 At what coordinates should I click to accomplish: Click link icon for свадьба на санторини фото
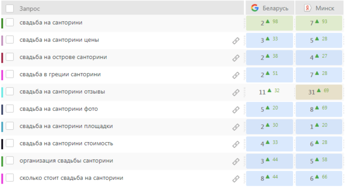click(x=236, y=110)
